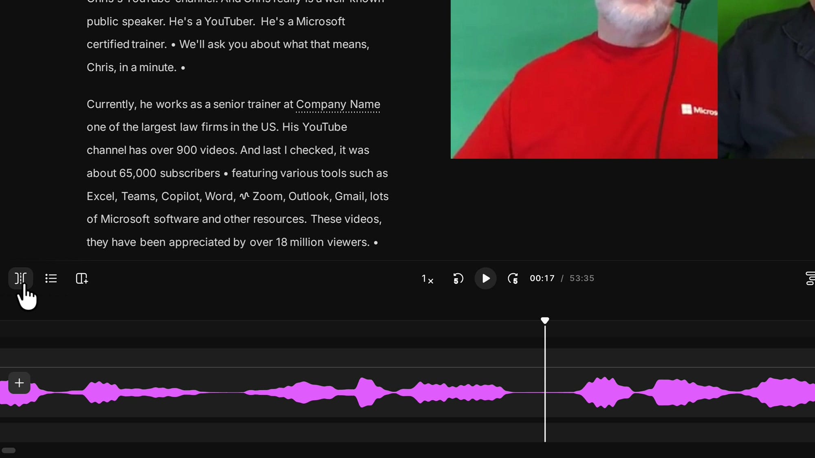This screenshot has width=815, height=458.
Task: Click the words Microsoft software in transcript
Action: click(149, 219)
